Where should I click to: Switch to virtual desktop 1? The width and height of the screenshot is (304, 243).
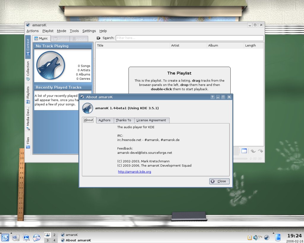pyautogui.click(x=47, y=235)
